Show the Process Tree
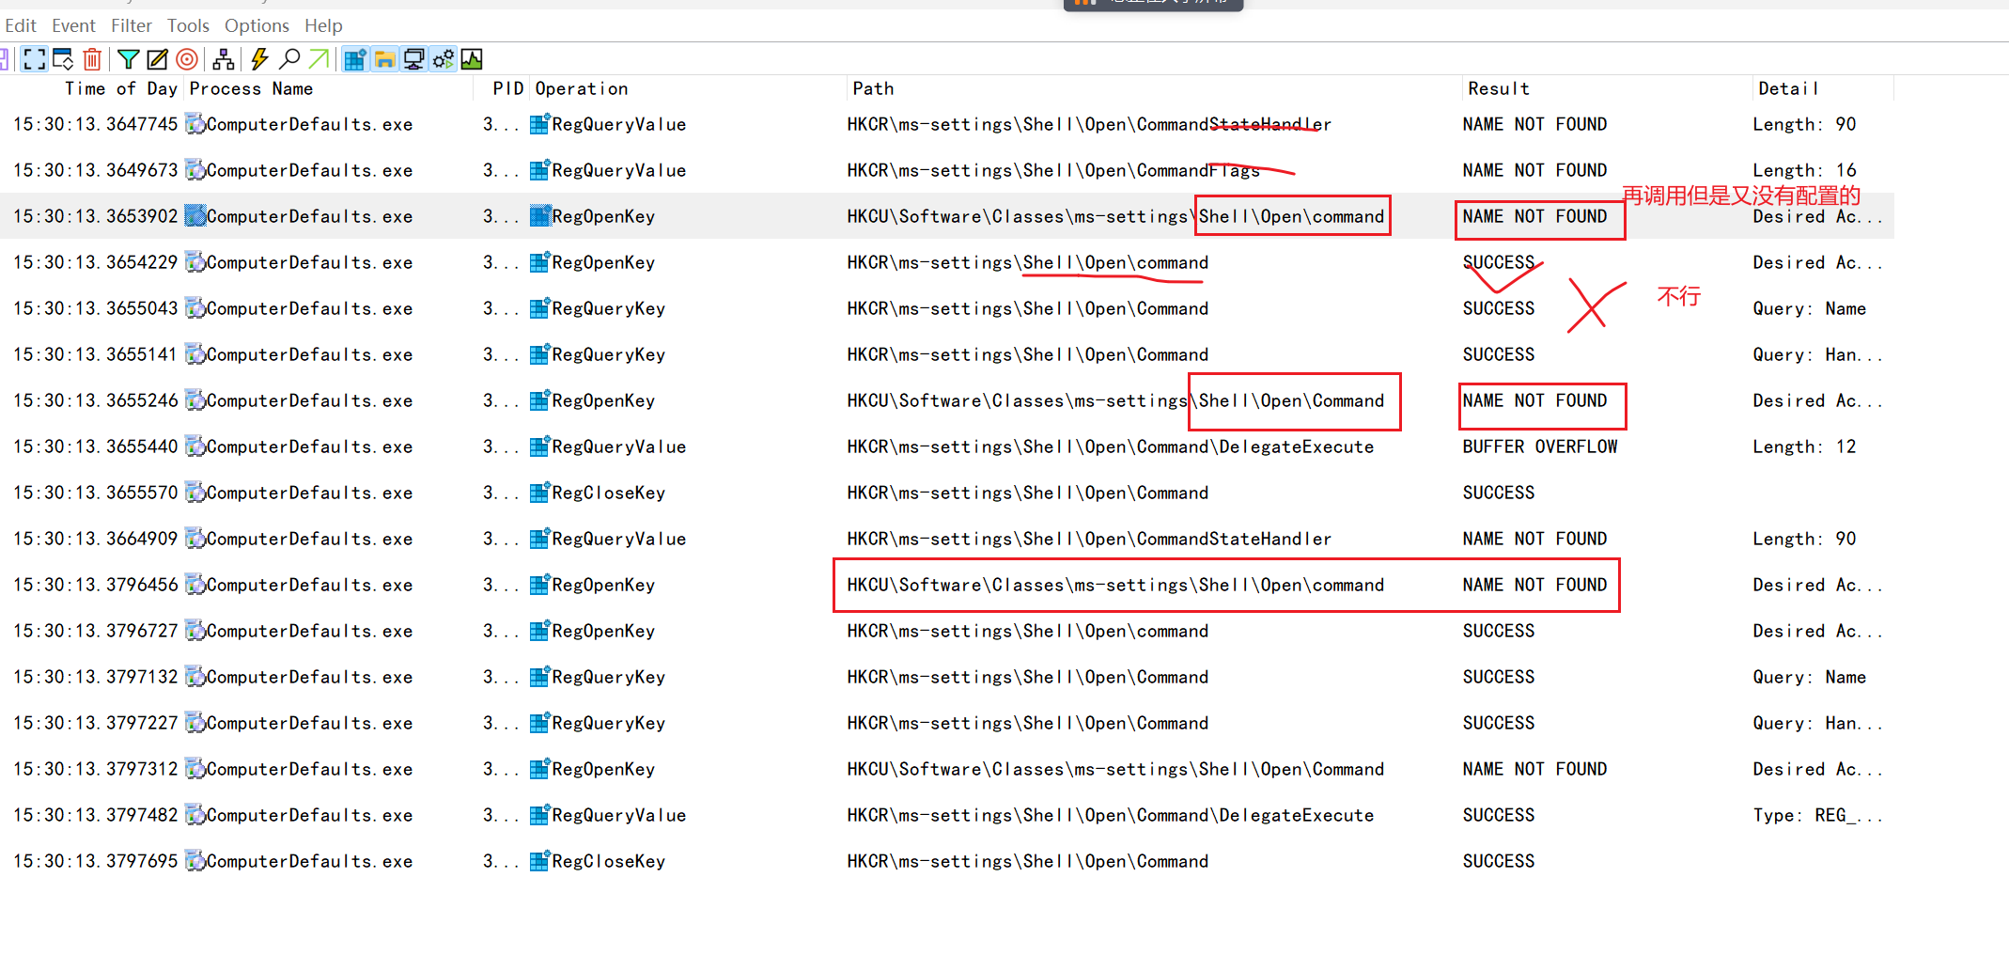This screenshot has width=2009, height=971. [x=224, y=59]
